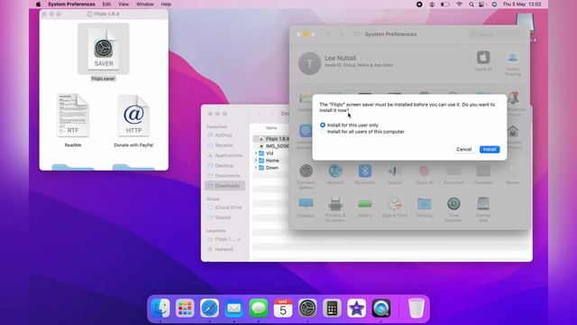577x325 pixels.
Task: Open Network preferences pane
Action: (335, 174)
